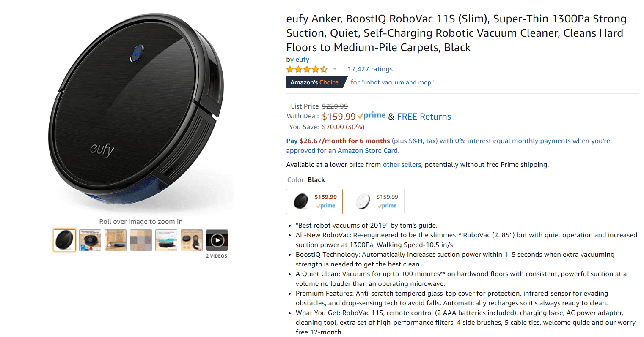The image size is (644, 337).
Task: View the third product image thumbnail
Action: (x=116, y=240)
